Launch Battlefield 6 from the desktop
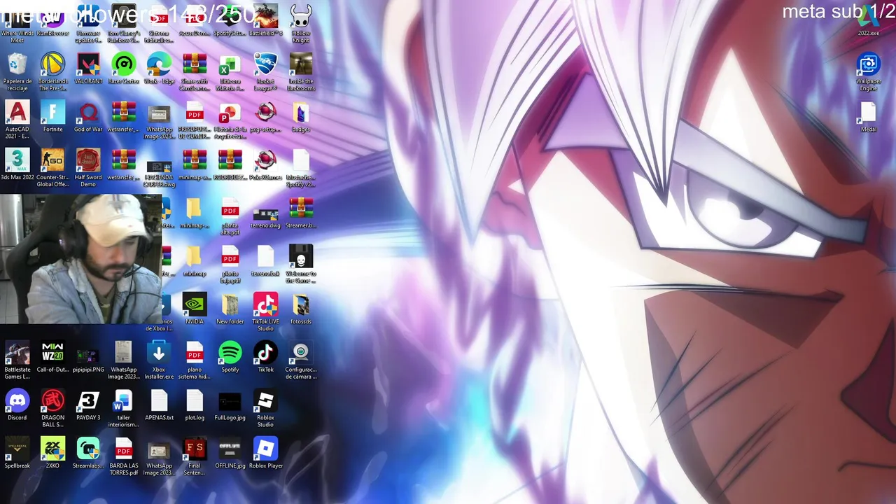The image size is (896, 504). click(265, 21)
